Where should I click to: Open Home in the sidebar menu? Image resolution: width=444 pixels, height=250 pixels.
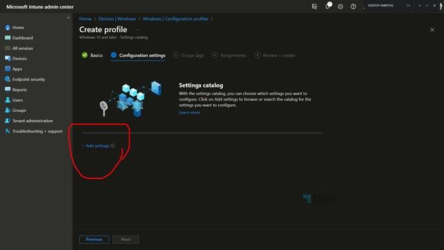pyautogui.click(x=18, y=28)
